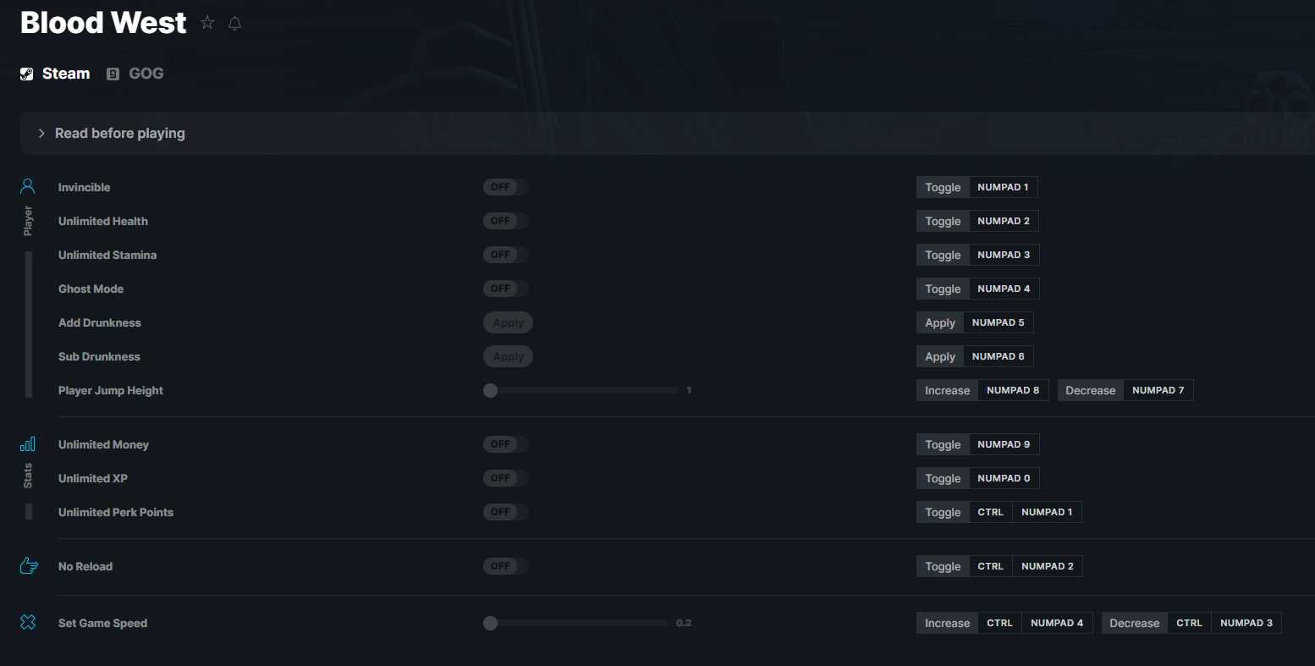This screenshot has width=1315, height=666.
Task: Change NUMPAD 2 keybind for Unlimited Health
Action: [1004, 221]
